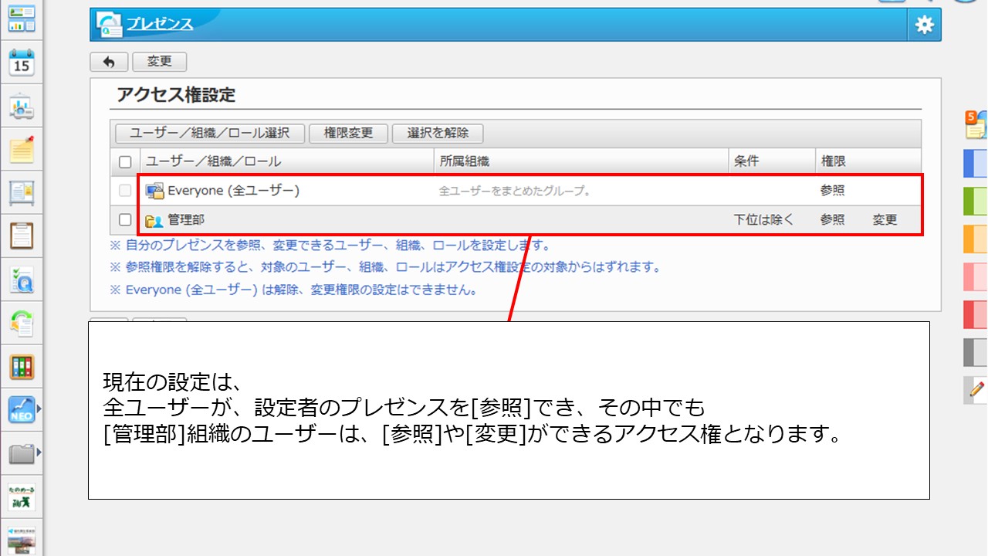Open the colored binders cabinet icon
Image resolution: width=988 pixels, height=556 pixels.
(22, 366)
